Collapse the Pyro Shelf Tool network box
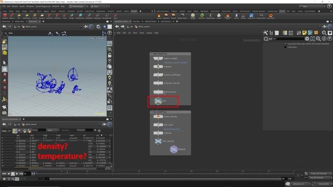This screenshot has width=333, height=187. coord(151,112)
